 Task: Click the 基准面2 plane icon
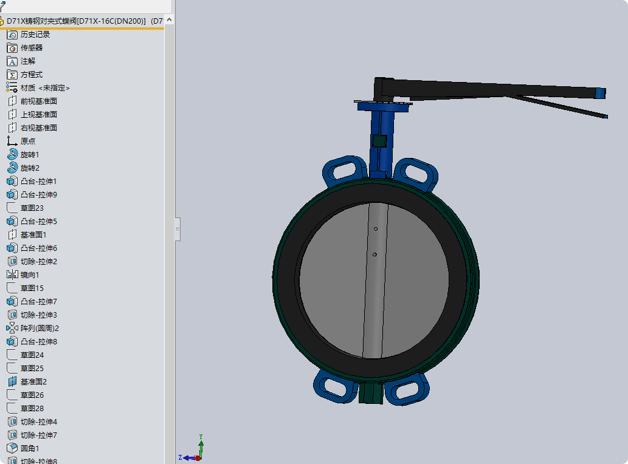(12, 381)
